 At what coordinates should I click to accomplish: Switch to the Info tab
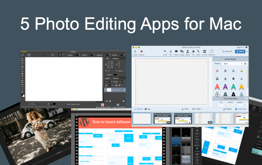tap(107, 59)
